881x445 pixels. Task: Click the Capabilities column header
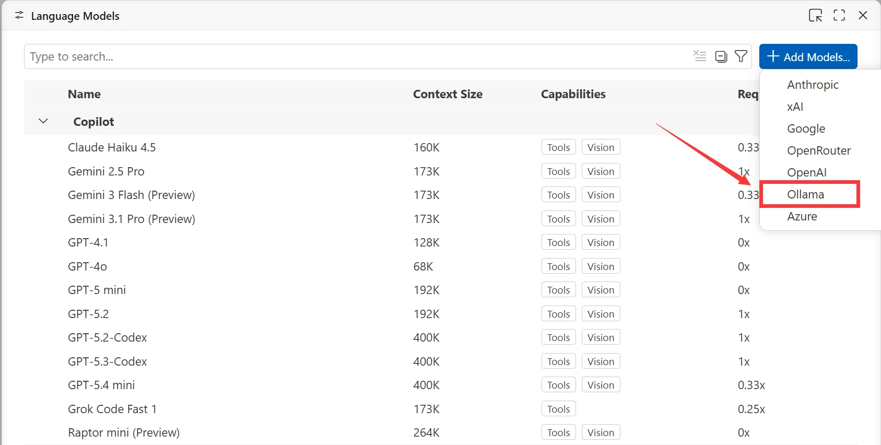pos(573,94)
